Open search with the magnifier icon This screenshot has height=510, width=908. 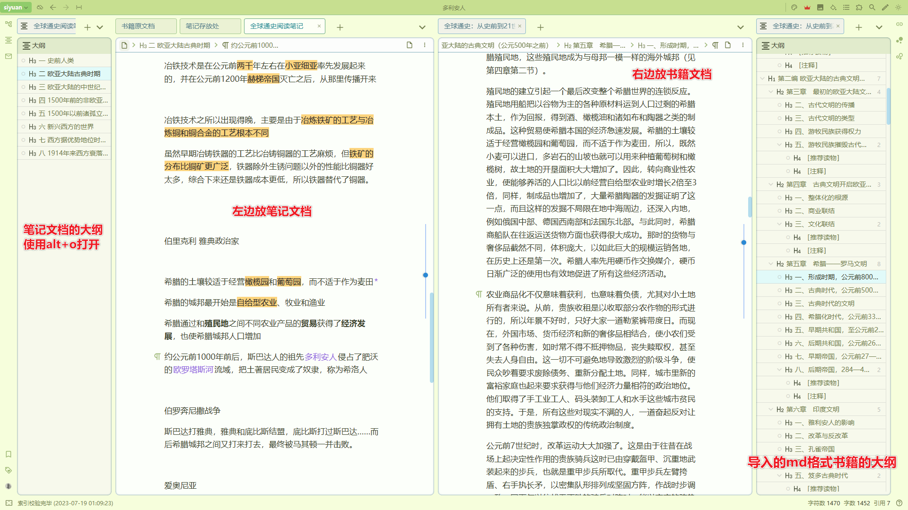point(872,7)
